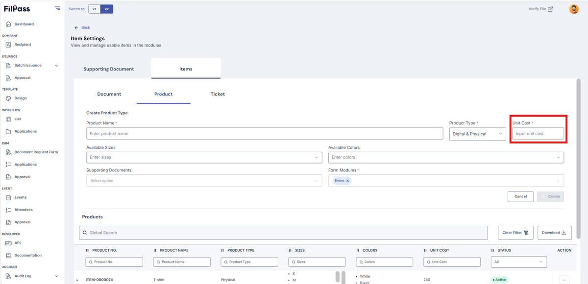Open the Available Colors dropdown
The image size is (588, 284).
pyautogui.click(x=446, y=157)
